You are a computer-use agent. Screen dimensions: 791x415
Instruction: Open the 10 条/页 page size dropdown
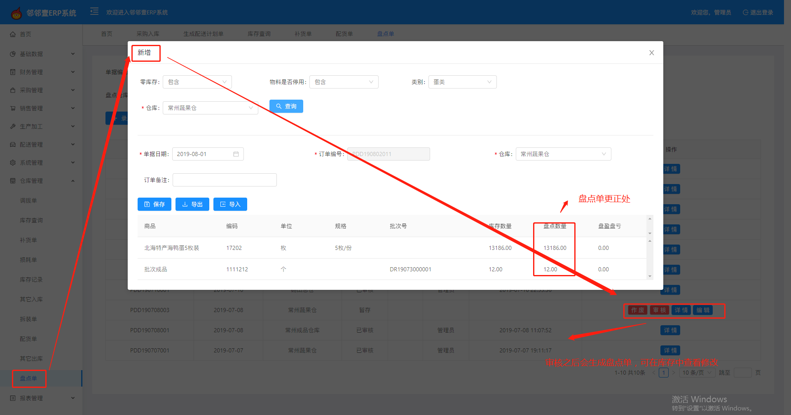pos(697,373)
